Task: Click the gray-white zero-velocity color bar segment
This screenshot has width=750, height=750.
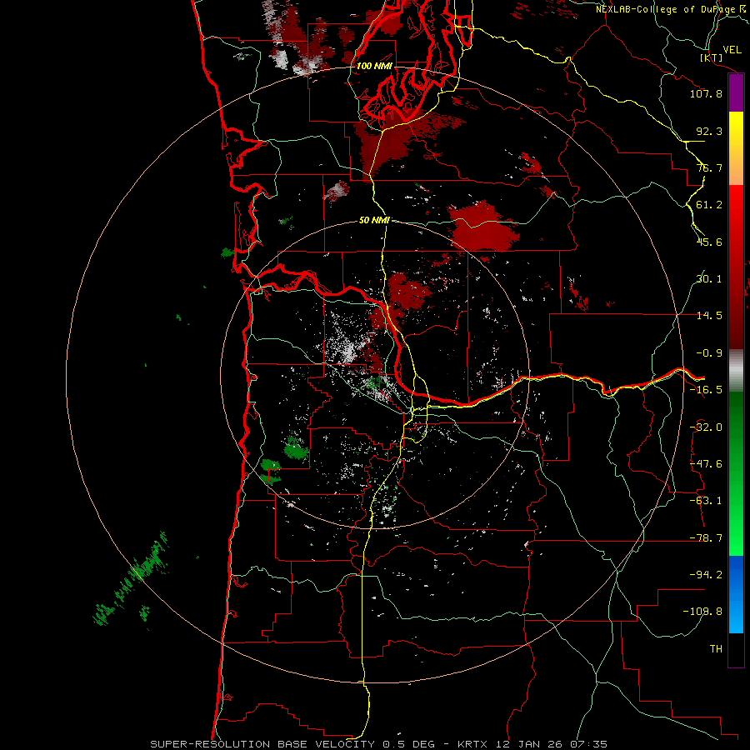Action: point(736,371)
